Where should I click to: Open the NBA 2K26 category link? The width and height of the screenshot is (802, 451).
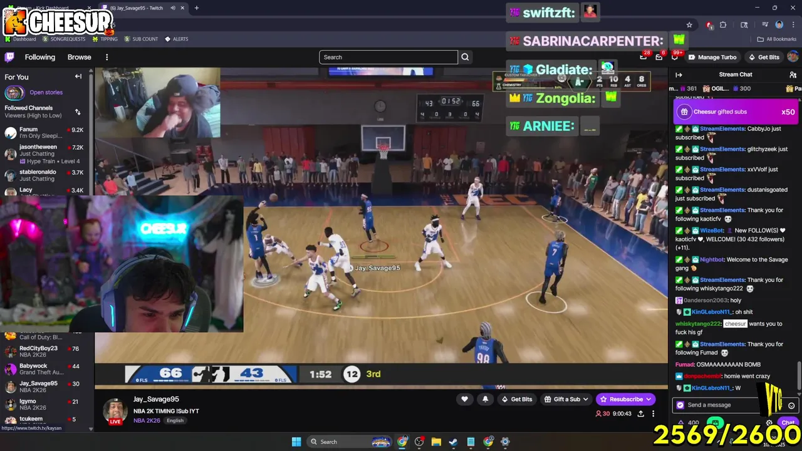(147, 420)
